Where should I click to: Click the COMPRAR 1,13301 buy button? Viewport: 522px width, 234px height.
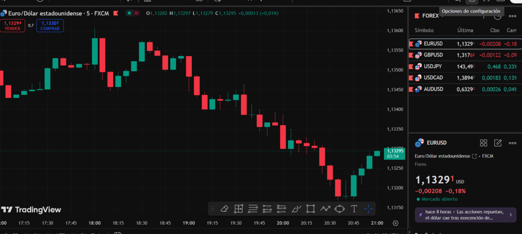click(x=50, y=25)
